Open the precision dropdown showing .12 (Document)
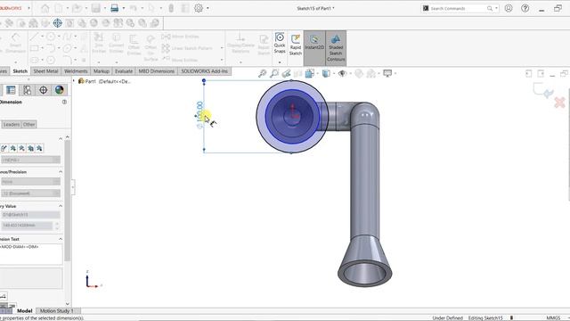The width and height of the screenshot is (570, 321). coord(30,193)
